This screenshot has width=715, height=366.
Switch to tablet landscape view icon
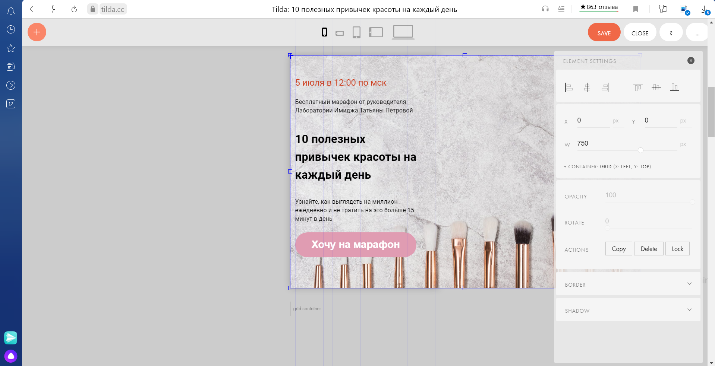pos(376,32)
